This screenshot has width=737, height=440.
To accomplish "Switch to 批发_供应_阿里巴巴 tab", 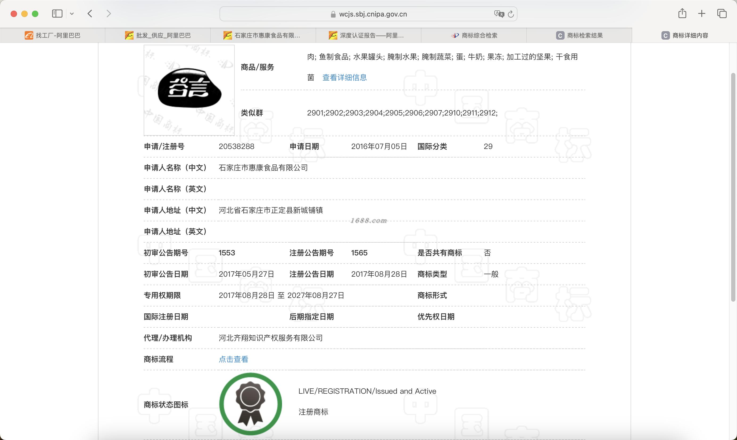I will coord(158,36).
